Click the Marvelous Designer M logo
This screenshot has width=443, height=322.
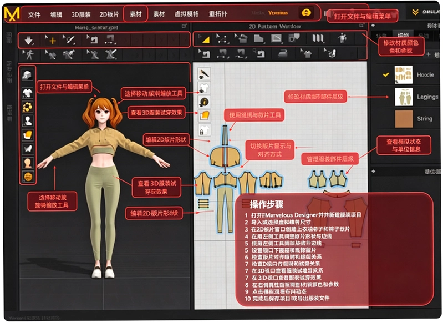pyautogui.click(x=12, y=13)
